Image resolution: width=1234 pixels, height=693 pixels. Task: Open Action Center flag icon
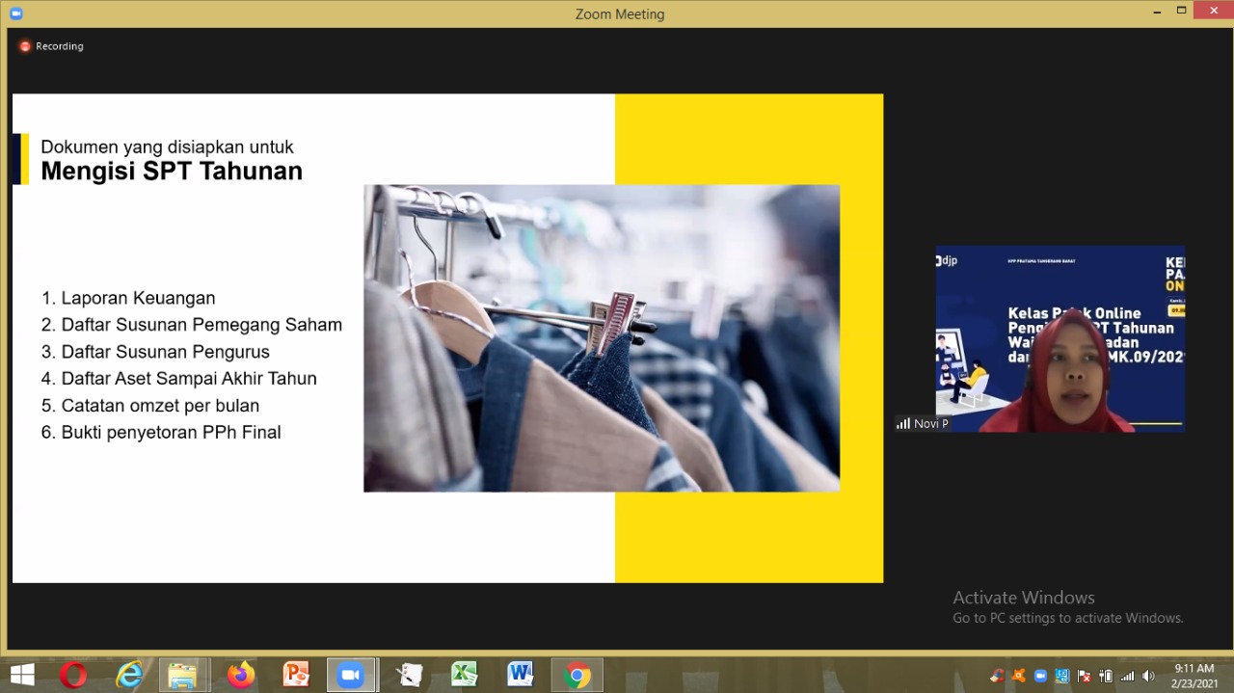1084,676
